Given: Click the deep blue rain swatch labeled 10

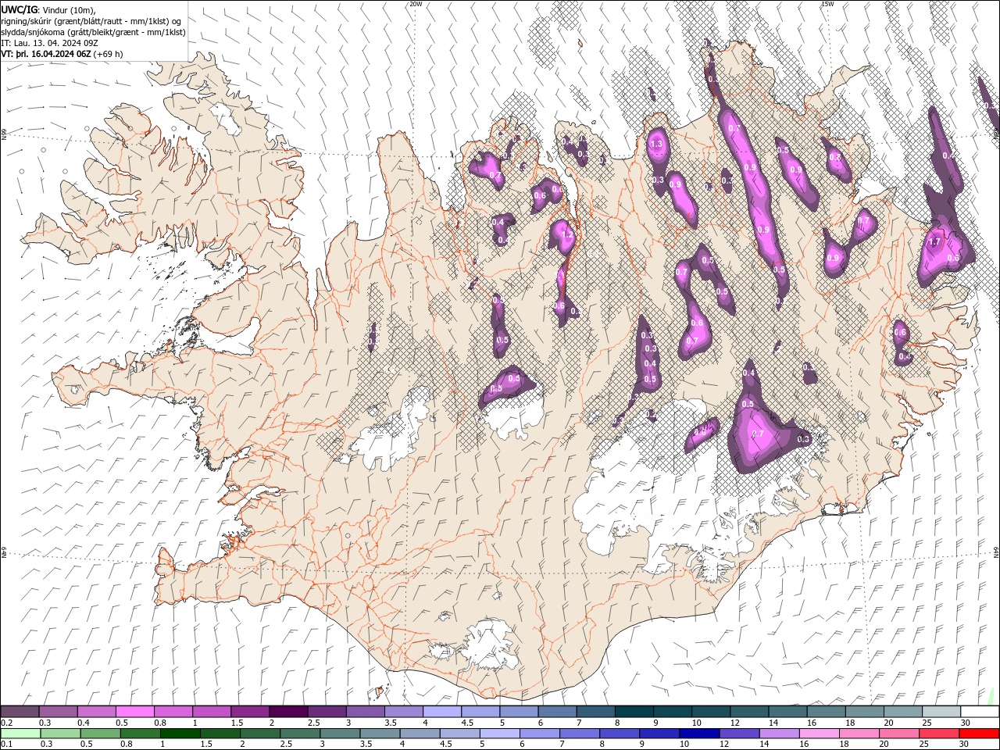Looking at the screenshot, I should [699, 734].
